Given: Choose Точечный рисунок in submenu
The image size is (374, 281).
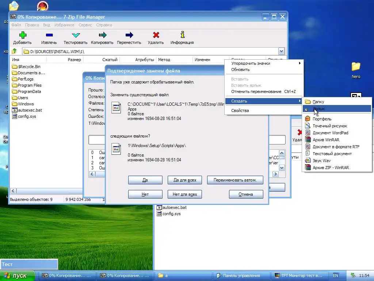Looking at the screenshot, I should pos(337,126).
